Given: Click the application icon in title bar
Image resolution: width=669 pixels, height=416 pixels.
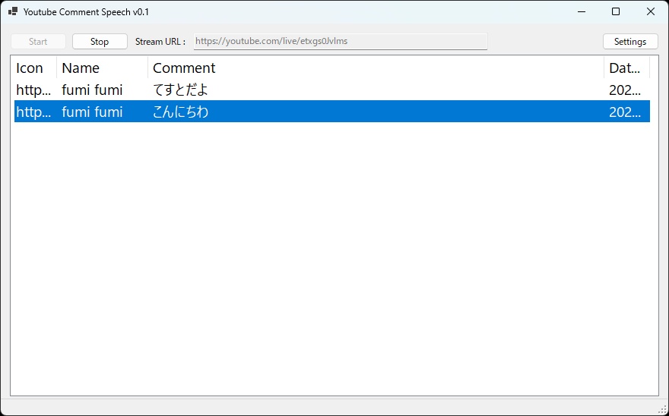Looking at the screenshot, I should tap(13, 11).
